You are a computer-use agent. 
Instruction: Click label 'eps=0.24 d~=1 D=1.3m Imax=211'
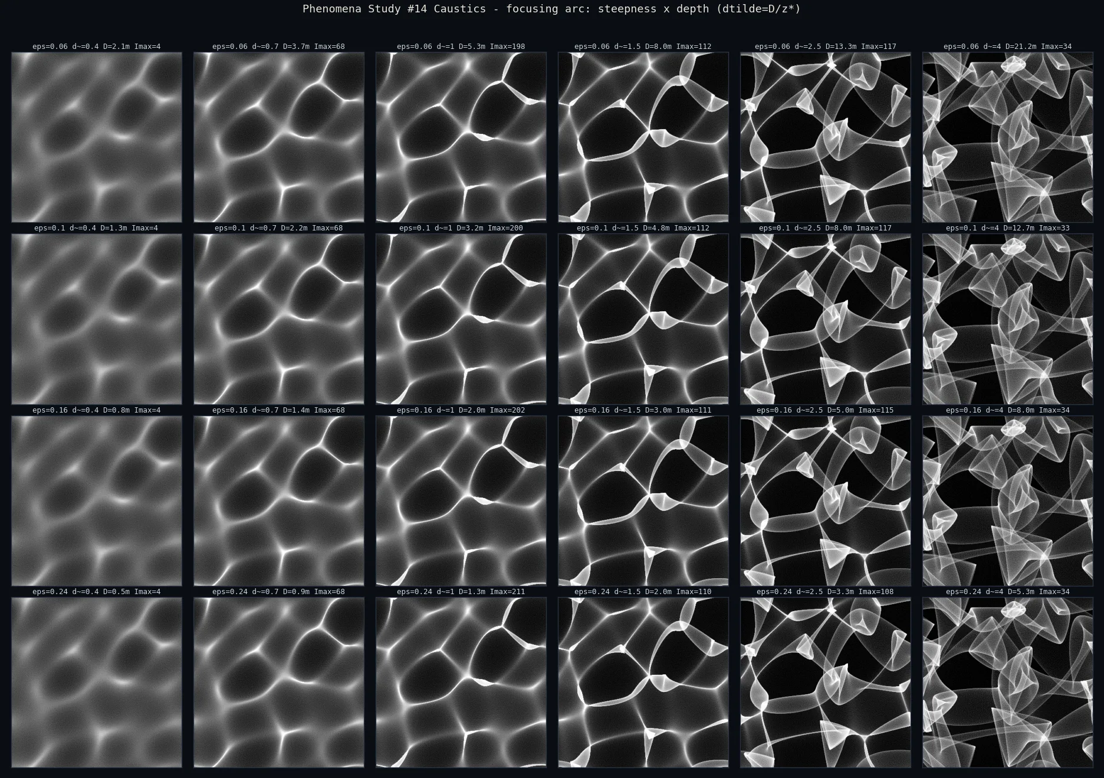click(x=461, y=592)
